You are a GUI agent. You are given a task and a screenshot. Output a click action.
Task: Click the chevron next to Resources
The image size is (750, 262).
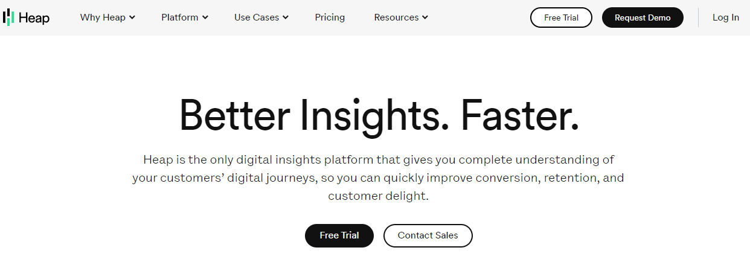[x=425, y=18]
